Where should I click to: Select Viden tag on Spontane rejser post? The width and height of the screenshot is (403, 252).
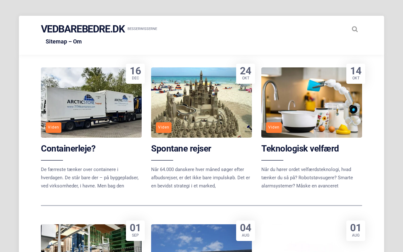click(x=164, y=127)
